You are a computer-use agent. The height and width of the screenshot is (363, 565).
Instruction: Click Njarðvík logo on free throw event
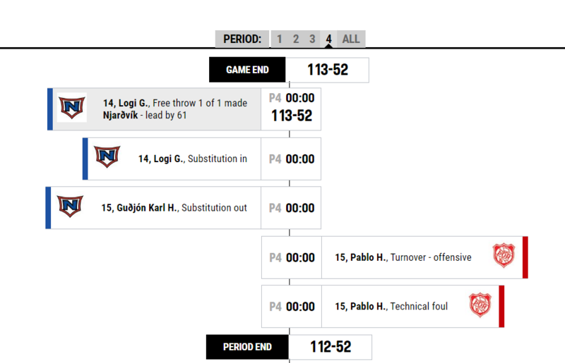click(x=72, y=107)
